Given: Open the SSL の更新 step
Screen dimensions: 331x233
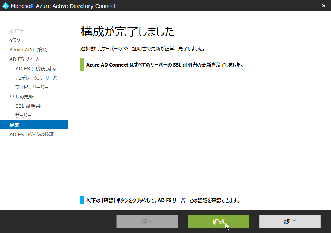Looking at the screenshot, I should [21, 97].
